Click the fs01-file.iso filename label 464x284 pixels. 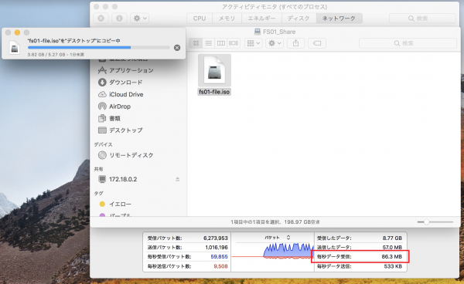[x=214, y=92]
